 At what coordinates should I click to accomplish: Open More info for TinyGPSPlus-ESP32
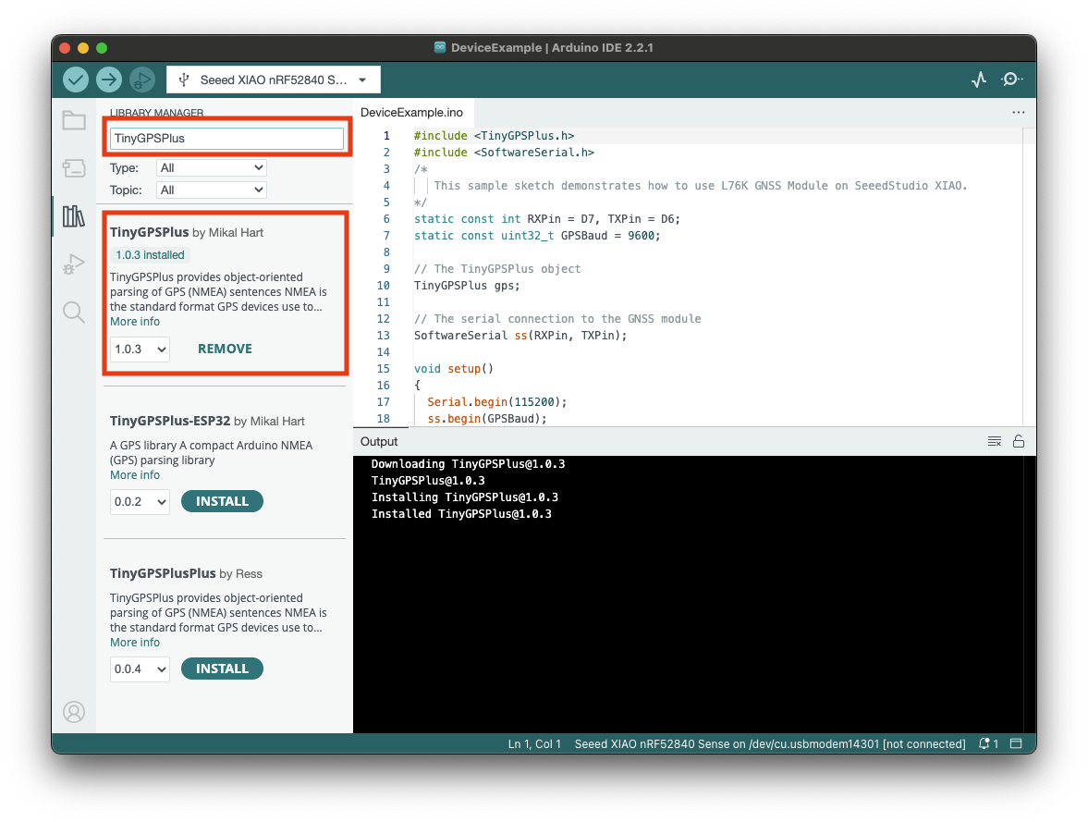coord(135,475)
